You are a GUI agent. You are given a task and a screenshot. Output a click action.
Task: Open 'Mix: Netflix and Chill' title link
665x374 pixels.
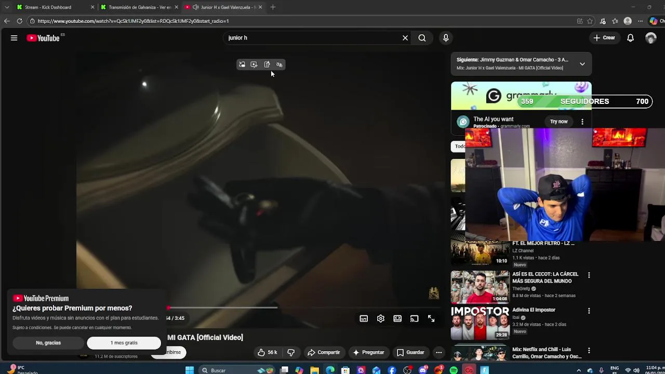pos(547,353)
